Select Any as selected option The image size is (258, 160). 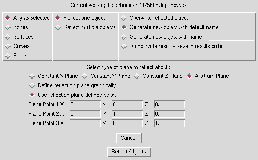[x=7, y=18]
